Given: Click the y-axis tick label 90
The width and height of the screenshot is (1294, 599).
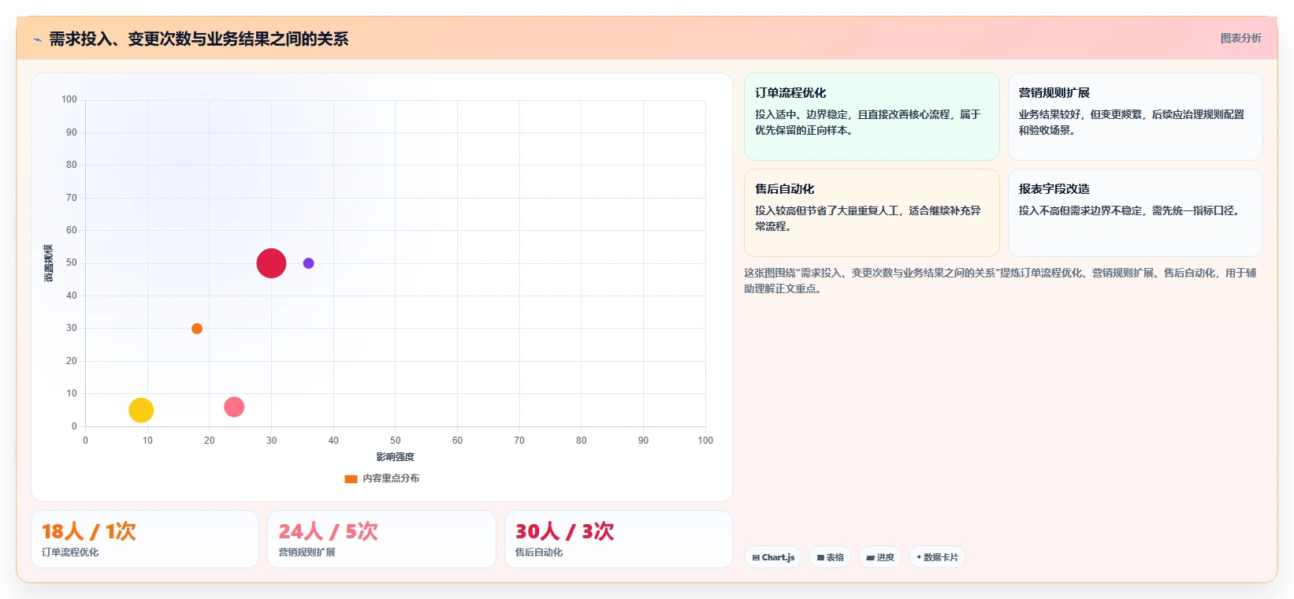Looking at the screenshot, I should (x=72, y=132).
